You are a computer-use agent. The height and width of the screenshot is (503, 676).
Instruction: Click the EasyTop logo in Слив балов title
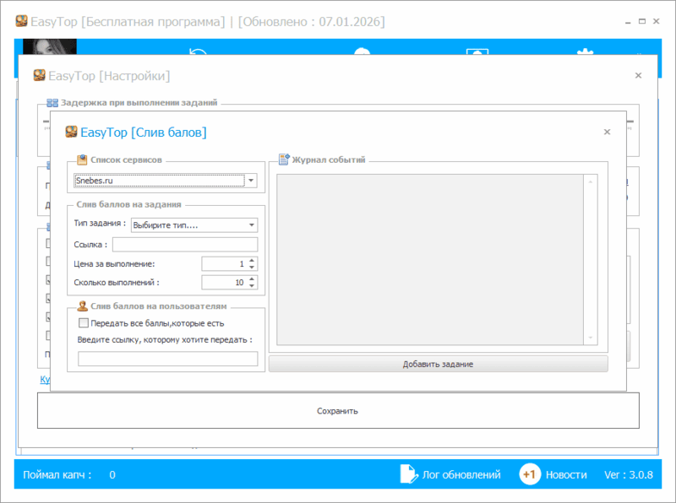click(71, 132)
